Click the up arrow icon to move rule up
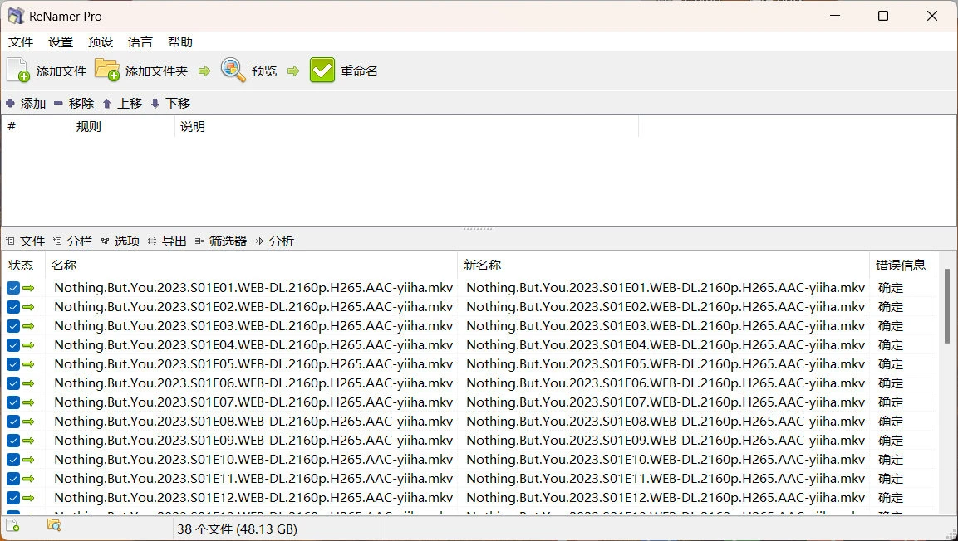Screen dimensions: 958x541 (x=107, y=103)
